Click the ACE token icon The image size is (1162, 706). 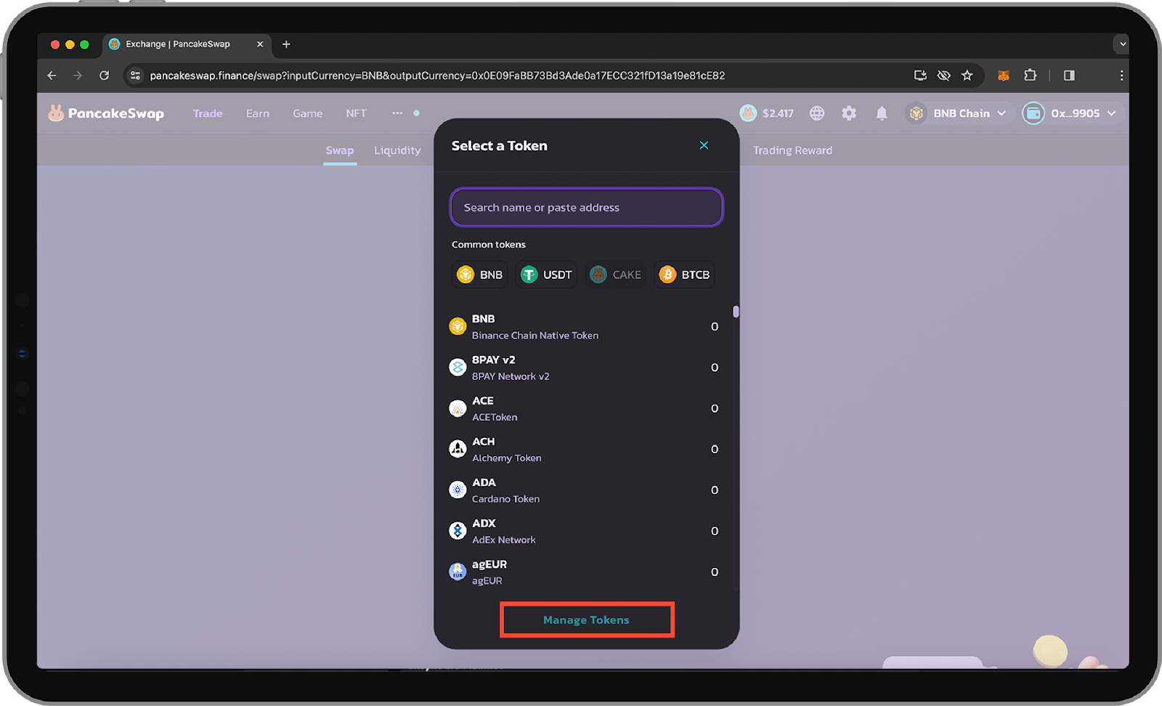458,408
